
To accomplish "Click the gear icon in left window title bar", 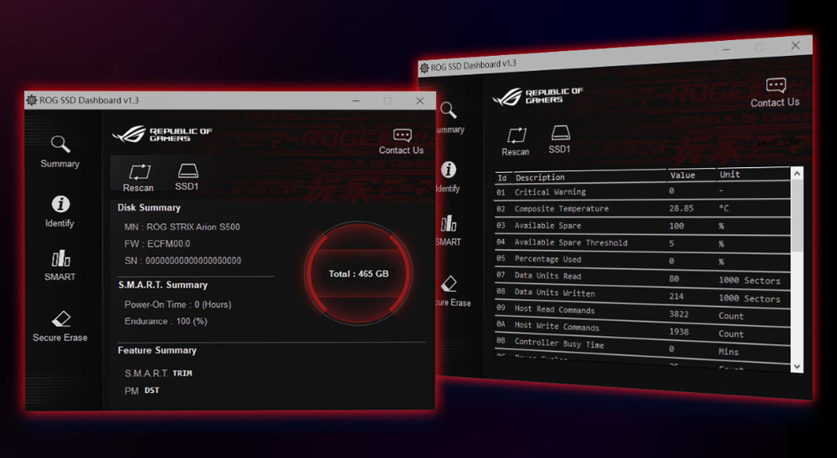I will (32, 100).
